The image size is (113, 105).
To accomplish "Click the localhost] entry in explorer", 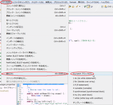I will click(4, 91).
